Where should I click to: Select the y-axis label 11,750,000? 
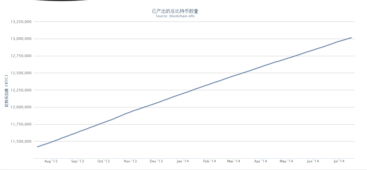coord(21,124)
